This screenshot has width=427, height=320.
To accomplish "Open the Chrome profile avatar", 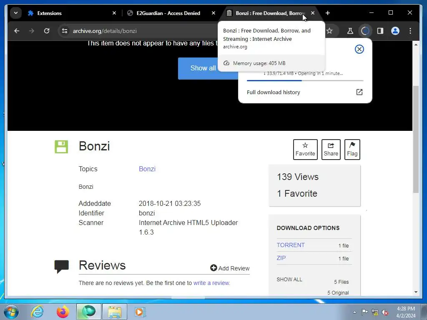I will pyautogui.click(x=395, y=31).
